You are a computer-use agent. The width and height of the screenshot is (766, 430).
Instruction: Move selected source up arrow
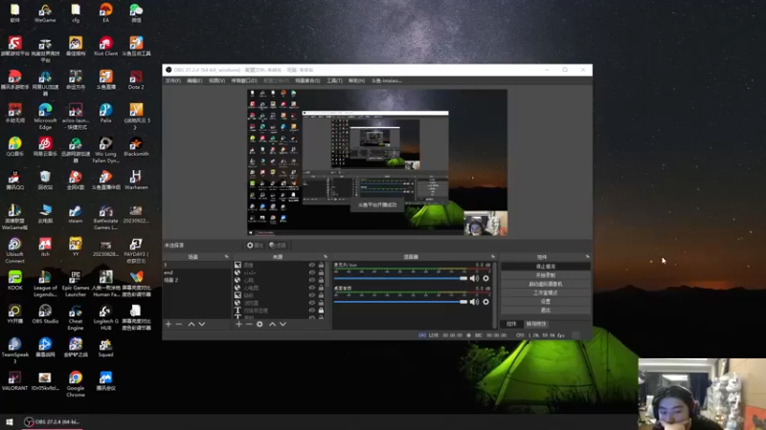pos(273,324)
